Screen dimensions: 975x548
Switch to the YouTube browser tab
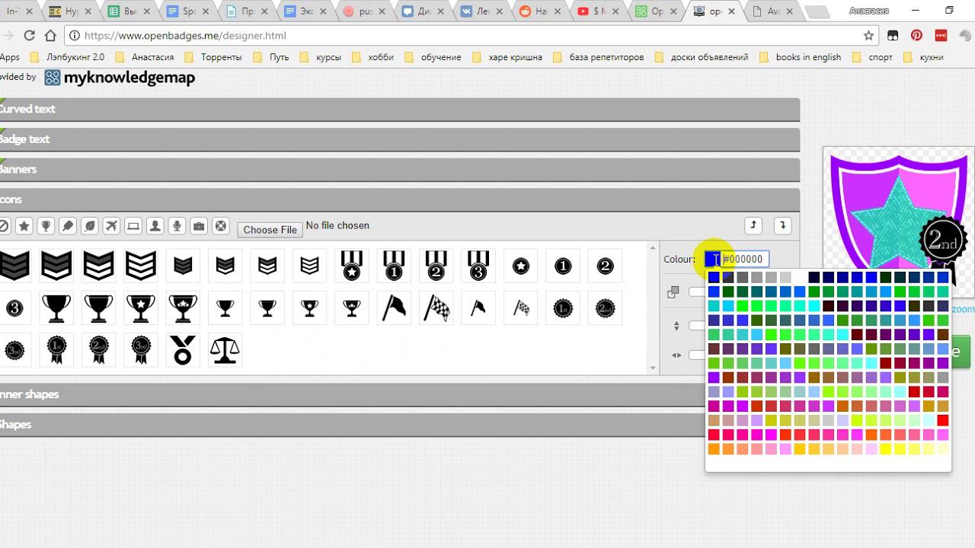click(598, 11)
